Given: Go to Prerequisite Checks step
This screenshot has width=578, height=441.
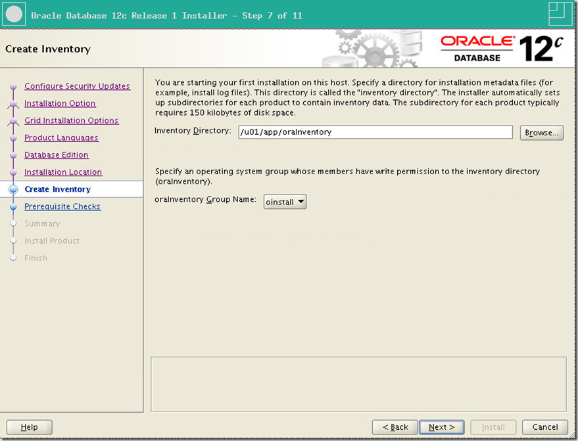Looking at the screenshot, I should [x=62, y=206].
